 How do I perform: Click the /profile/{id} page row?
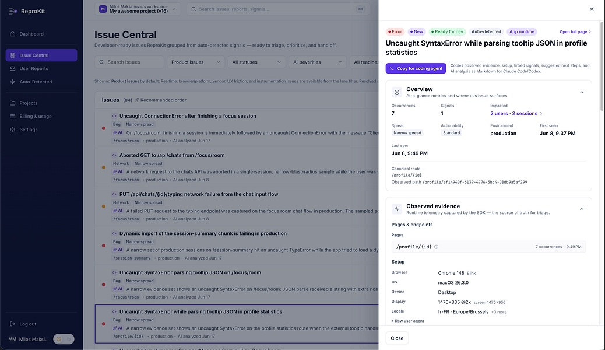(488, 247)
